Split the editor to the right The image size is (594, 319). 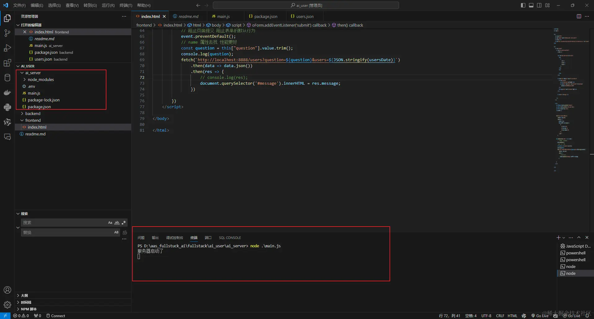[x=579, y=16]
